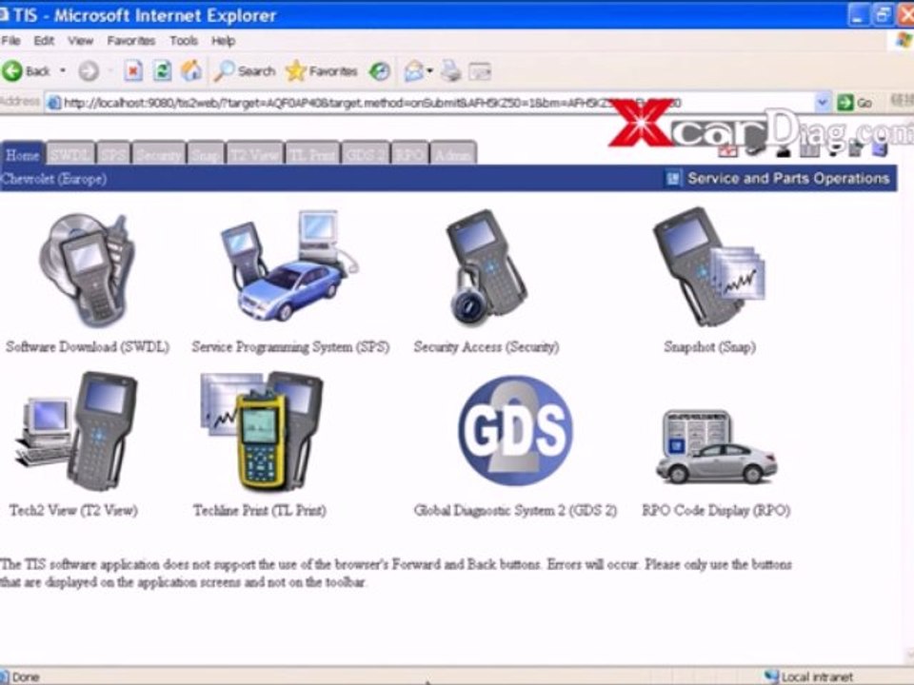Click the Techline Print (TL Print) label
The height and width of the screenshot is (685, 914).
259,510
